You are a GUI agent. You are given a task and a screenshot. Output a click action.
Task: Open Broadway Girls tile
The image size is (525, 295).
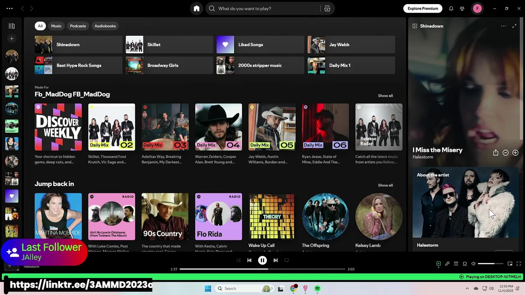(169, 66)
